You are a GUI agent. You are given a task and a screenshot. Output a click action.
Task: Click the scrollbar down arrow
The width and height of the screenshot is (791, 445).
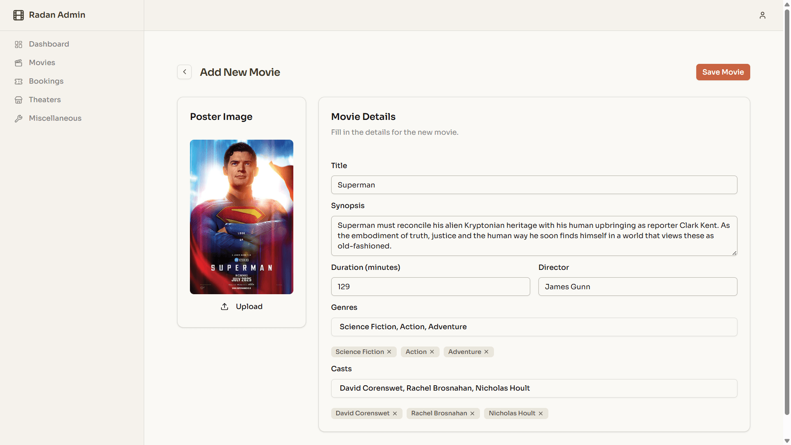[x=786, y=440]
